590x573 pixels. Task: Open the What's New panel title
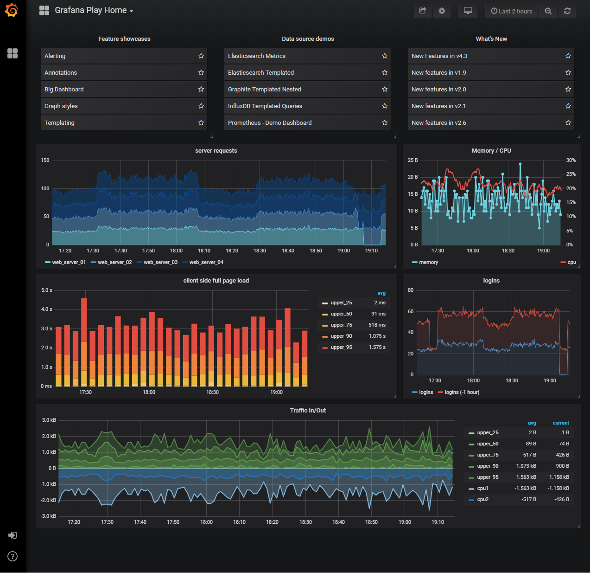pyautogui.click(x=491, y=39)
